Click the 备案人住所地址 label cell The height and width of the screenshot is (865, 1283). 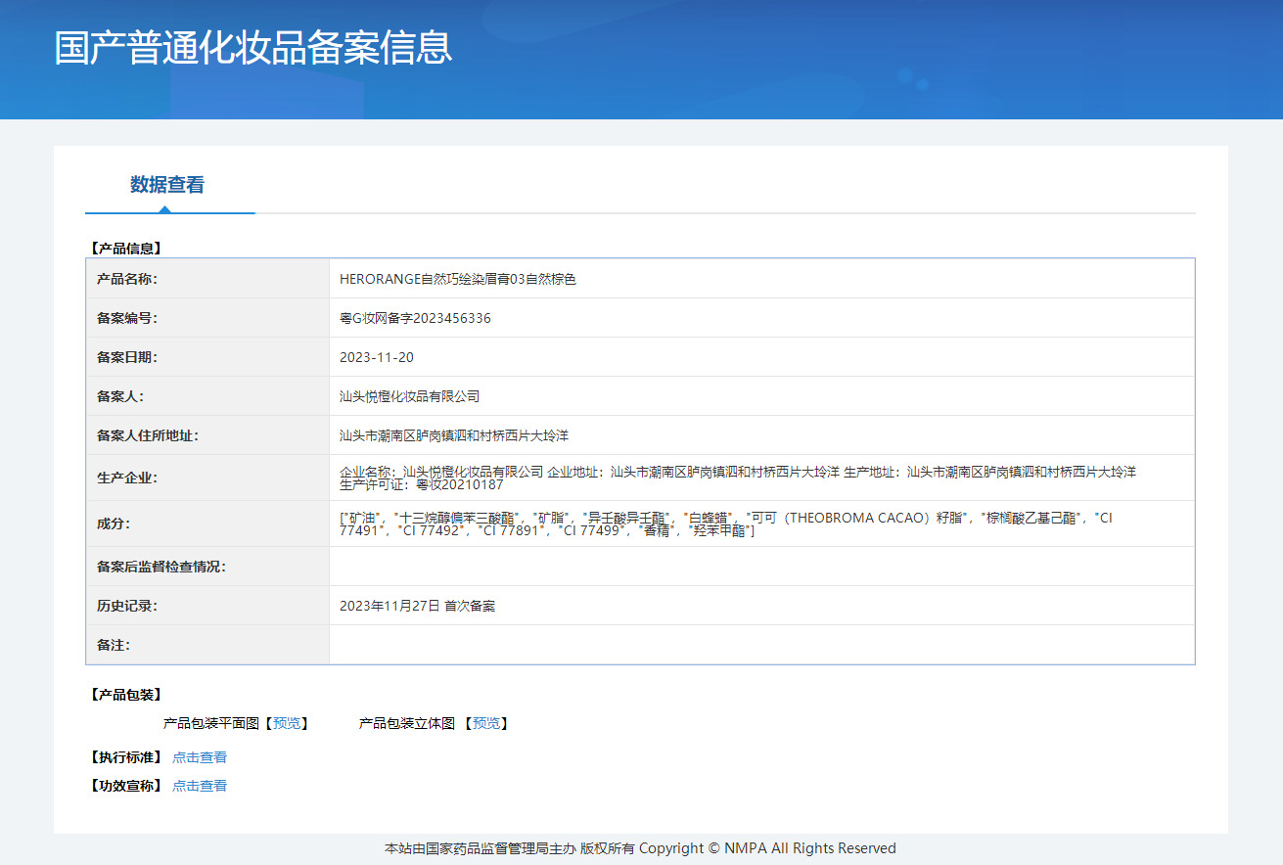pos(207,435)
